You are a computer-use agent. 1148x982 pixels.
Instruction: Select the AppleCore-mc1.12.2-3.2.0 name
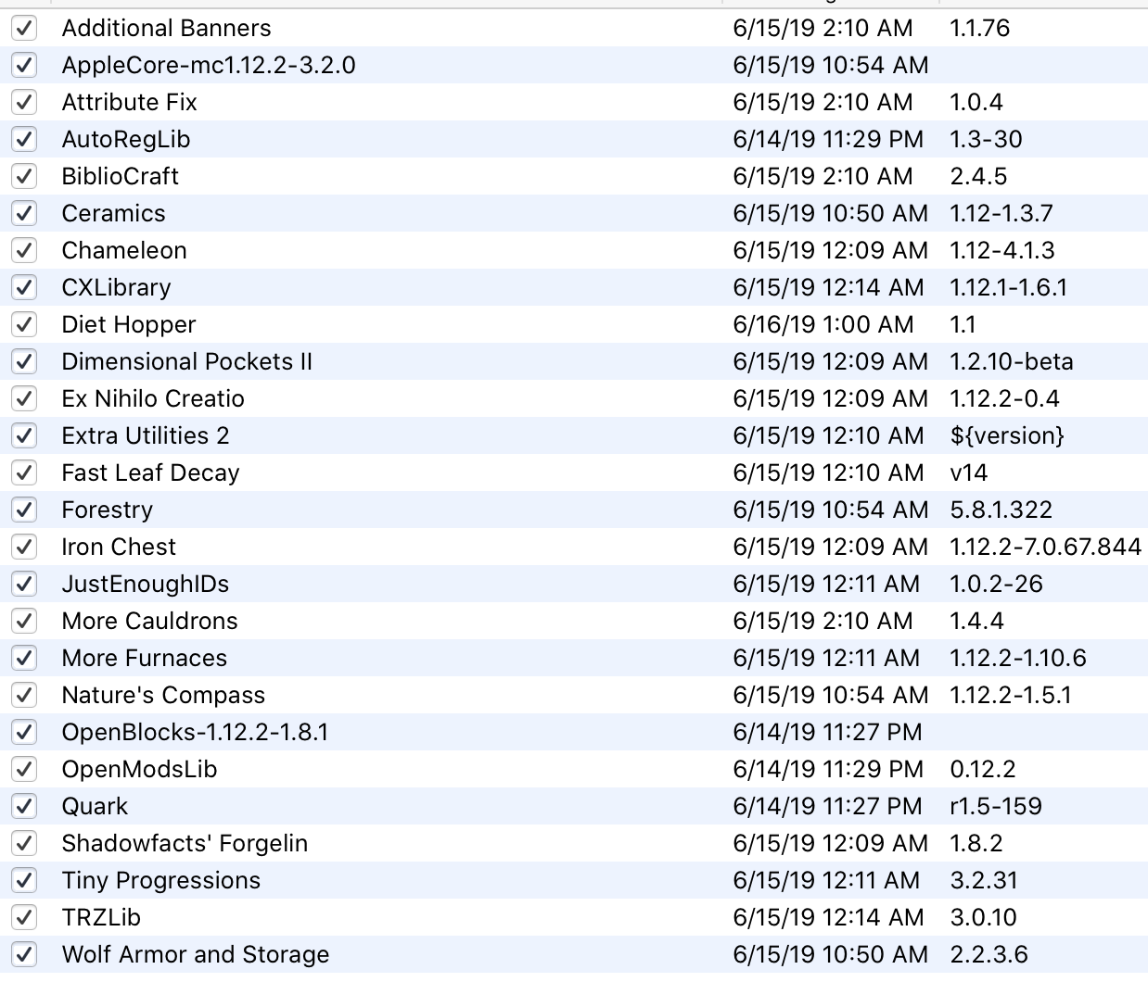209,65
